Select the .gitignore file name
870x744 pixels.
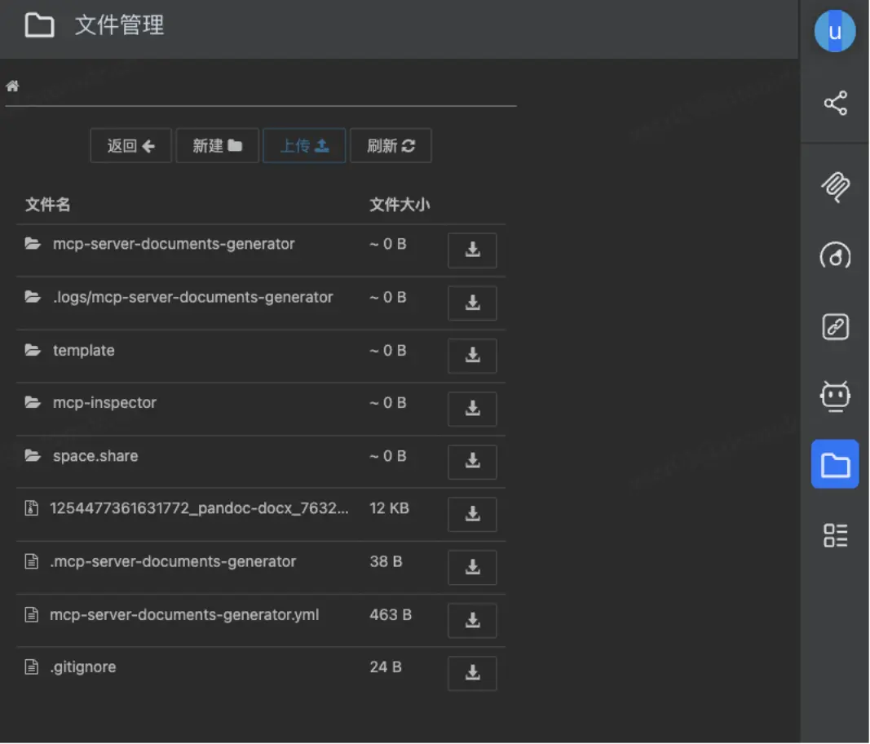point(83,666)
